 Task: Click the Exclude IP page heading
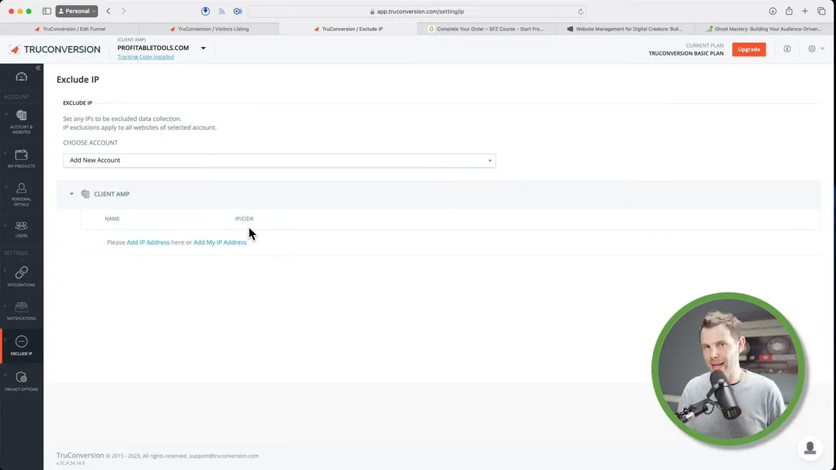click(x=78, y=80)
